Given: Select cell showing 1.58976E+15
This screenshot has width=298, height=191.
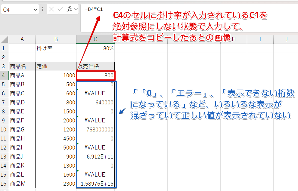Looking at the screenshot, I should [95, 183].
